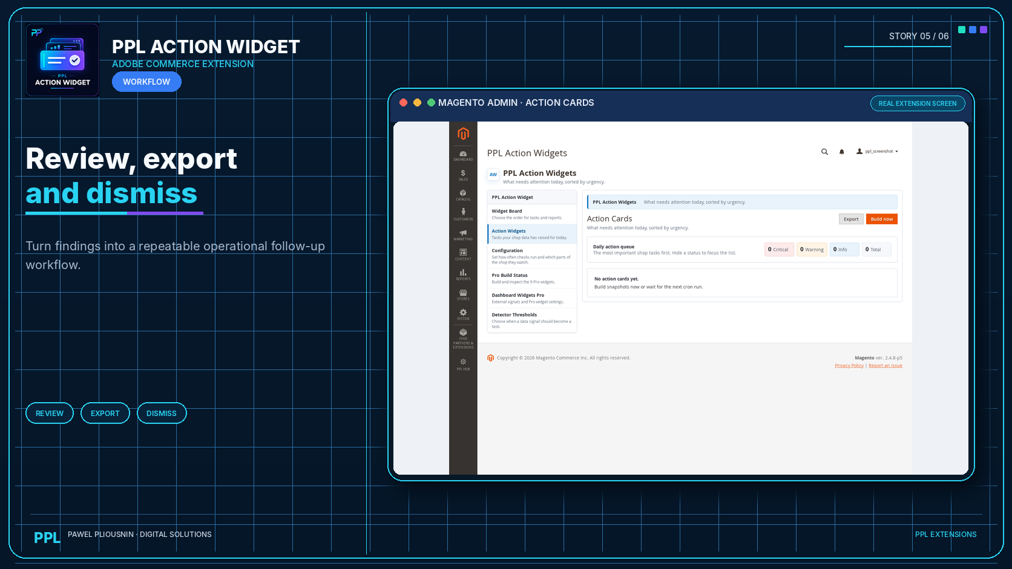Click the 'No action cards yet.' message
The width and height of the screenshot is (1012, 569).
(616, 279)
